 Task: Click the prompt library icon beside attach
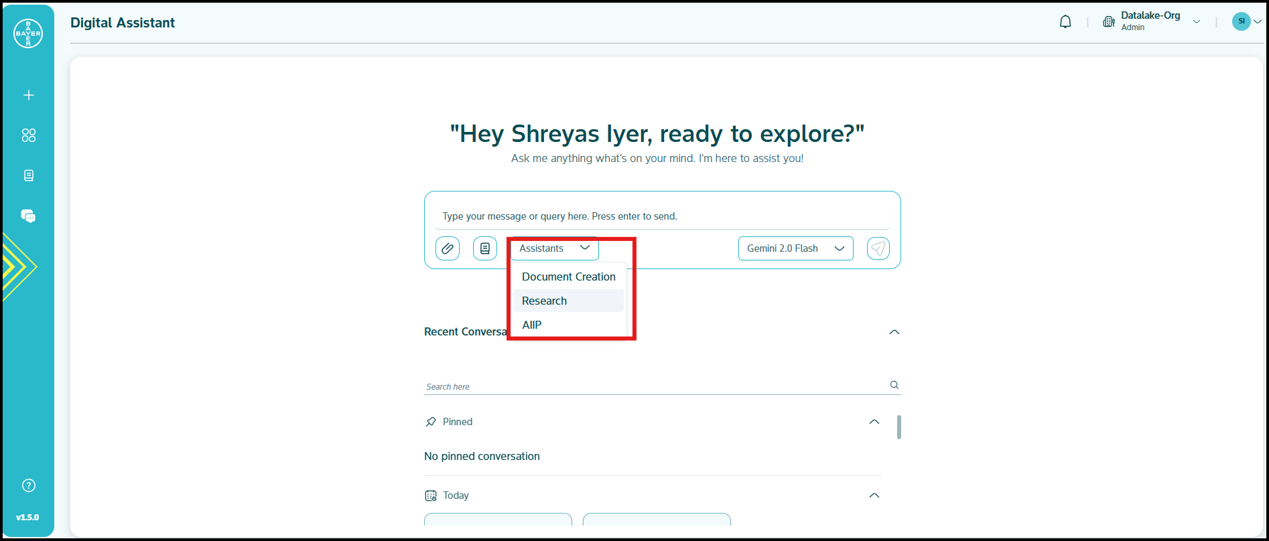pos(485,248)
